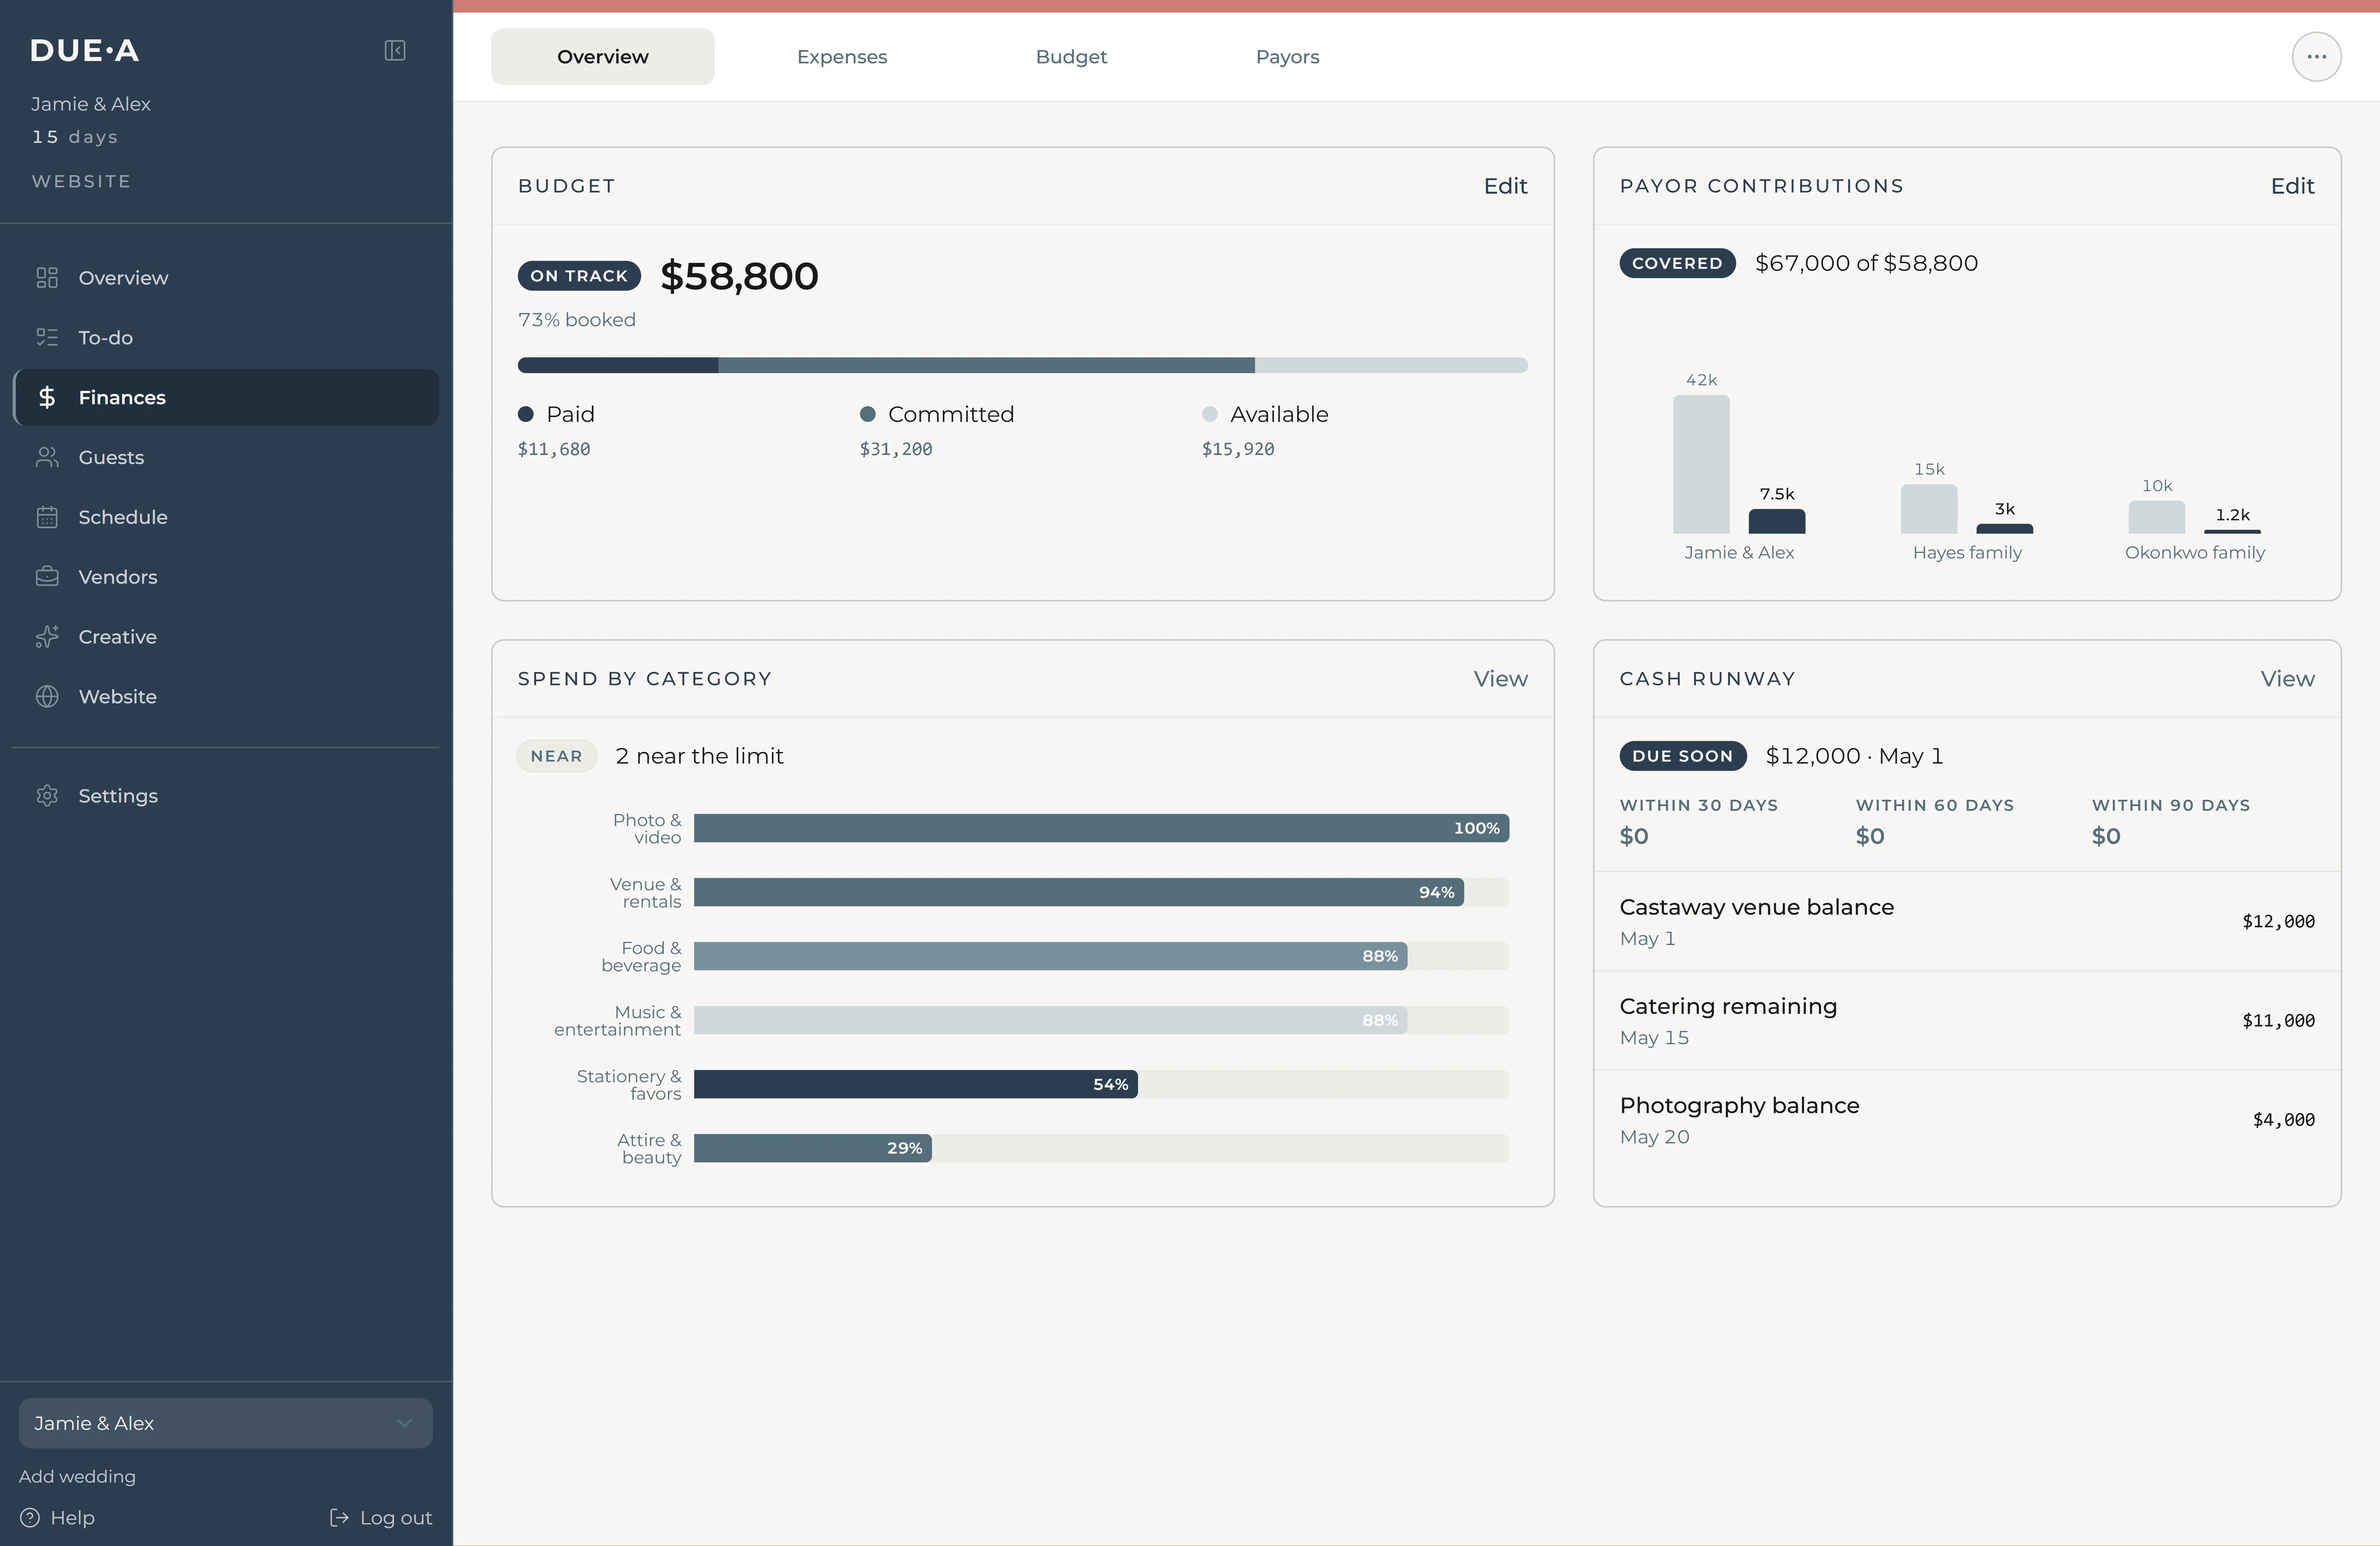Click the COVERED status badge

pyautogui.click(x=1677, y=263)
